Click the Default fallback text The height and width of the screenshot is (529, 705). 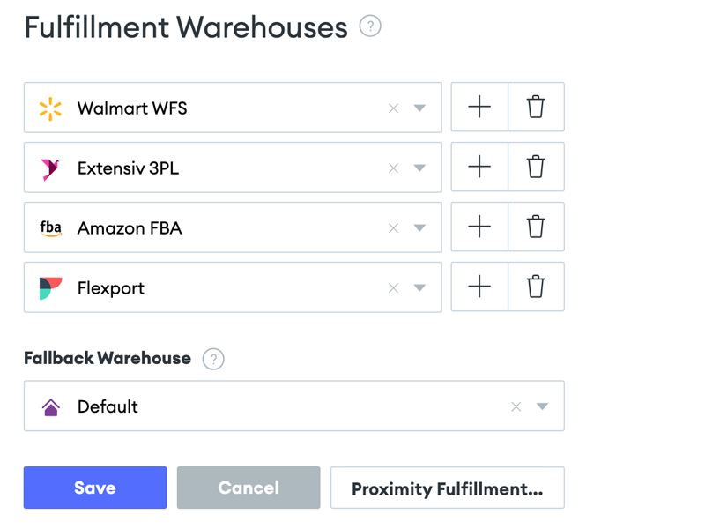pos(108,406)
